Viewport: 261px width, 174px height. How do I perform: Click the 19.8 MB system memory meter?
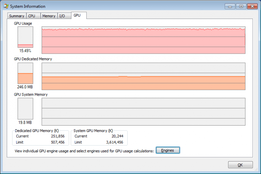(25, 109)
